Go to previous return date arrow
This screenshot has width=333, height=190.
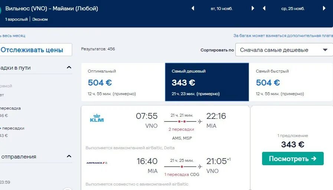(x=264, y=8)
